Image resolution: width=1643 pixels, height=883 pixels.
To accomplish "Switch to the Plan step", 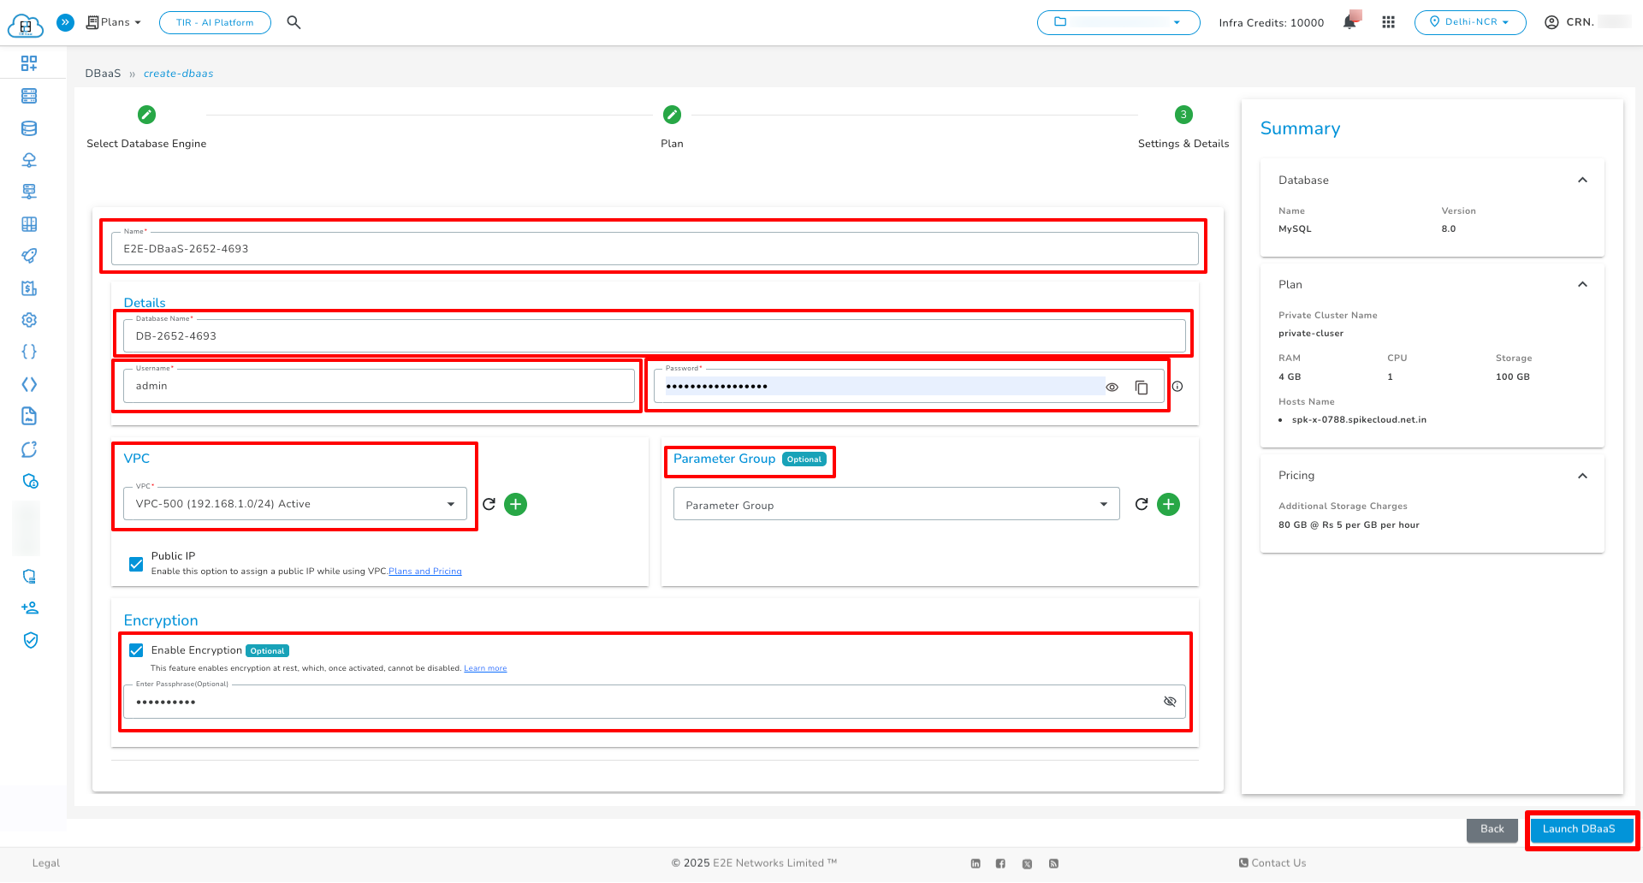I will (x=672, y=114).
